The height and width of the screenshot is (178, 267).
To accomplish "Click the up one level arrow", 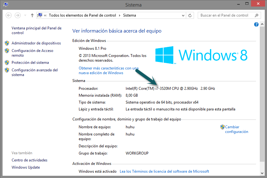I will pos(32,15).
